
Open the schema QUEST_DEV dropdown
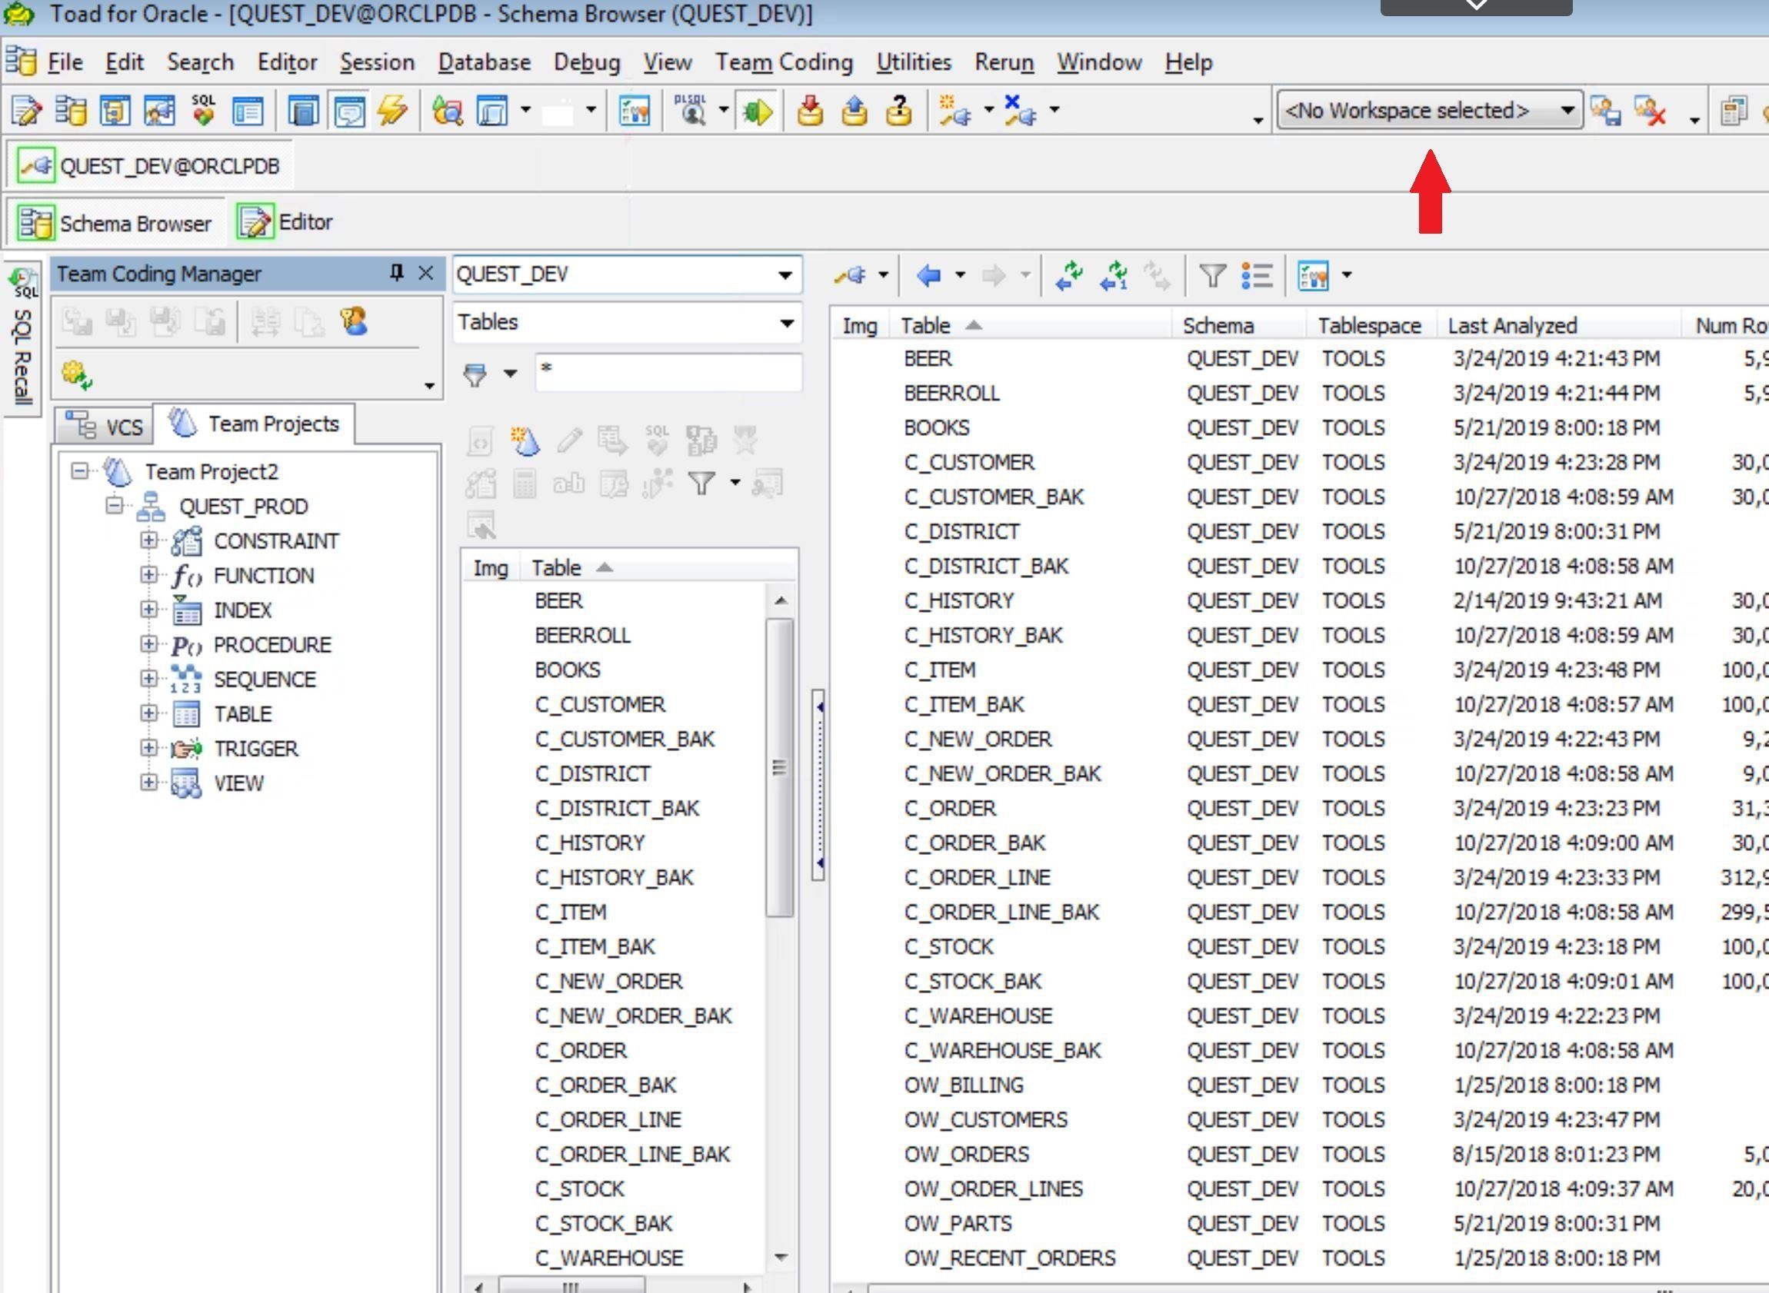(785, 274)
